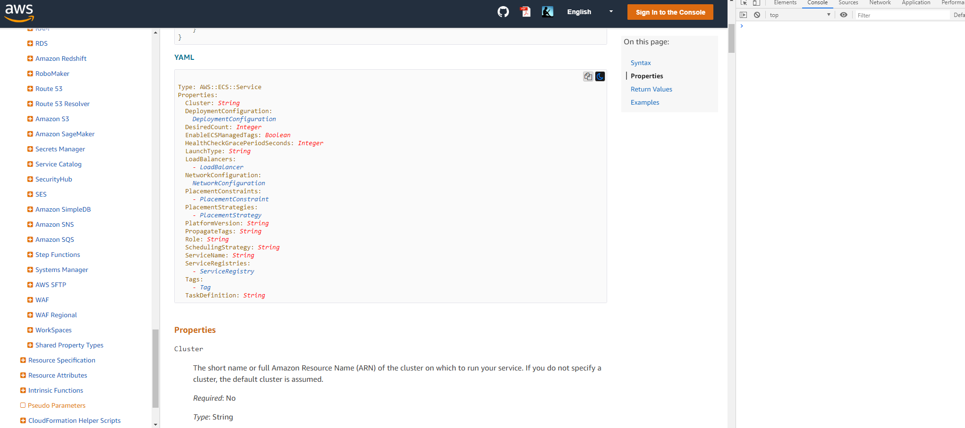The width and height of the screenshot is (965, 428).
Task: Open ServiceRegistry type link in YAML
Action: 227,272
